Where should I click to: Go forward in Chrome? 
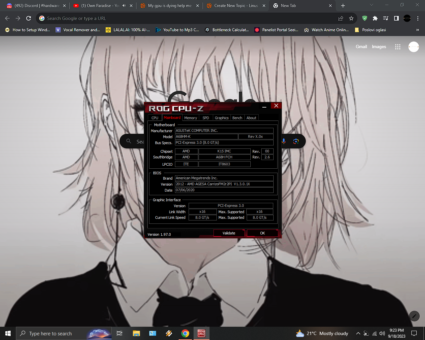(18, 18)
